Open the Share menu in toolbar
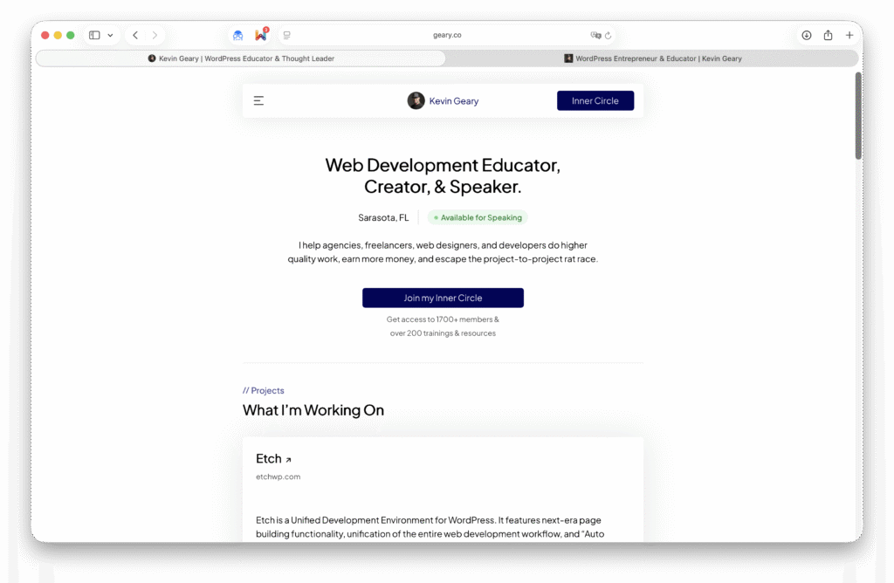 pos(828,35)
